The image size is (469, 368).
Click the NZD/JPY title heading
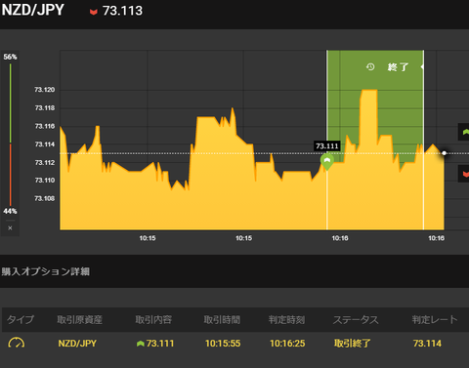pyautogui.click(x=32, y=10)
